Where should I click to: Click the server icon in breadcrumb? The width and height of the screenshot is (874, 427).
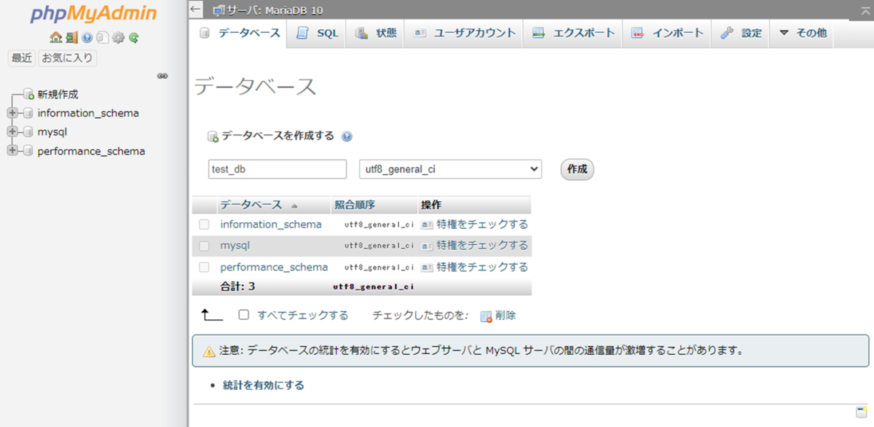click(219, 11)
